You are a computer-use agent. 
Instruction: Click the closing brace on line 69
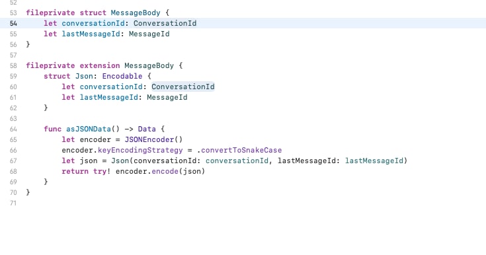pos(46,182)
